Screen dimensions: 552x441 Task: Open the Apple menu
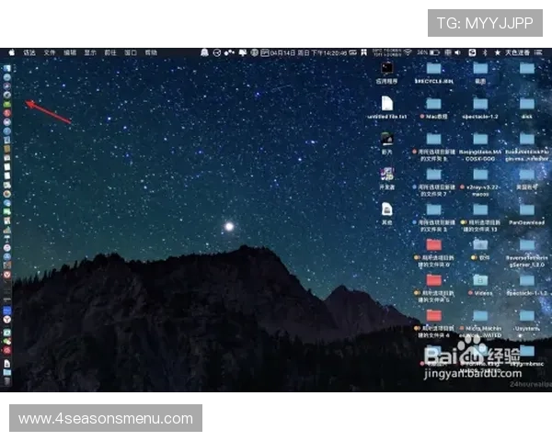(12, 52)
